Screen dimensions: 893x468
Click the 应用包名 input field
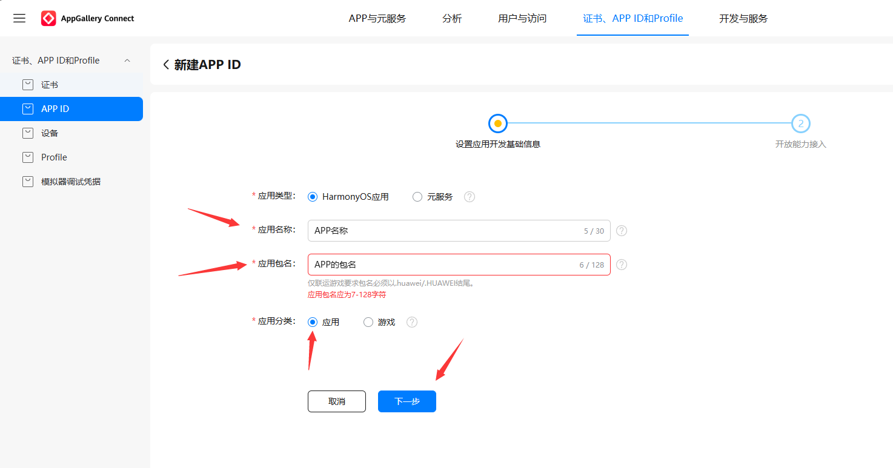(459, 265)
